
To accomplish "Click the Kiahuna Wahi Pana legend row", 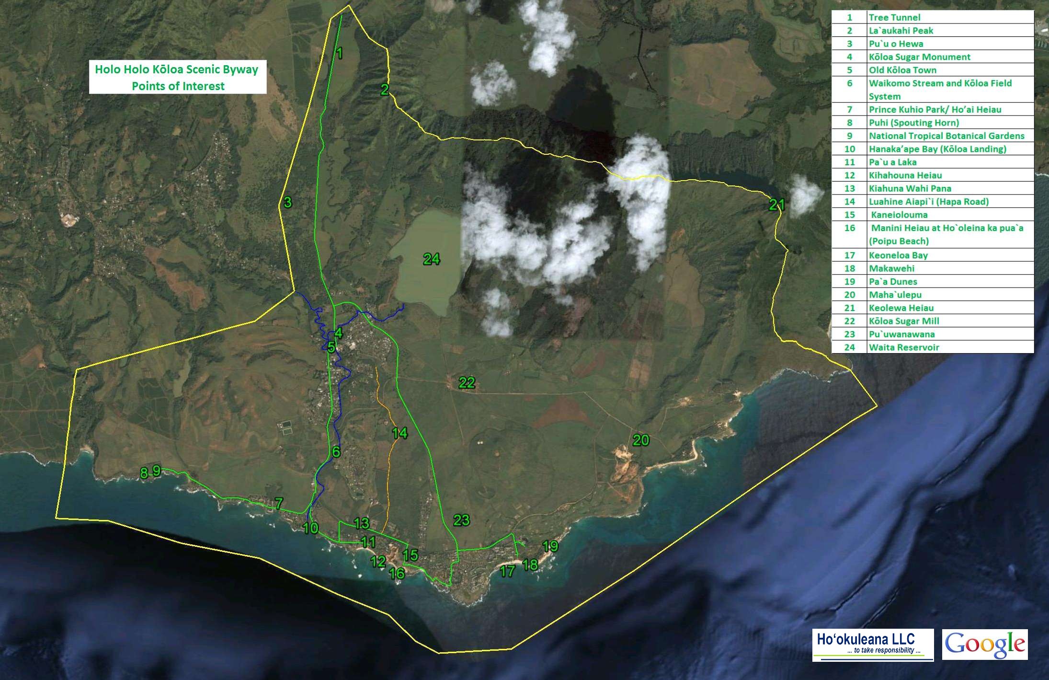I will pos(910,189).
